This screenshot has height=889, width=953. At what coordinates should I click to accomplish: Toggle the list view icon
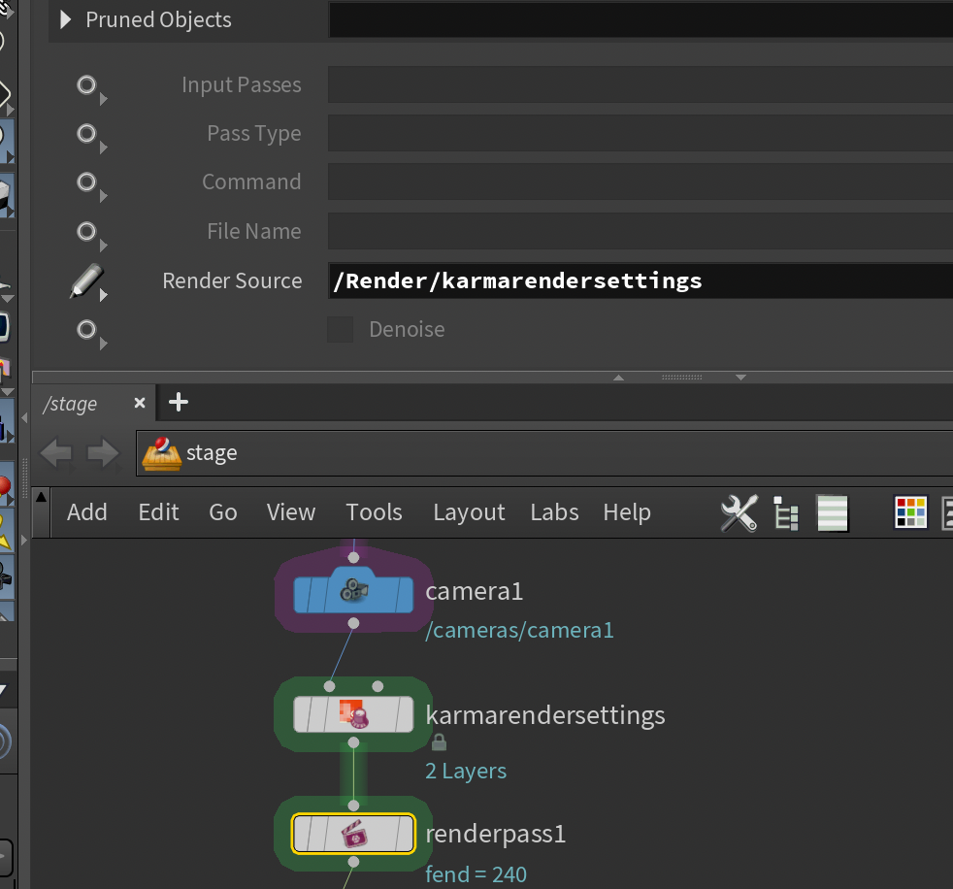(832, 513)
